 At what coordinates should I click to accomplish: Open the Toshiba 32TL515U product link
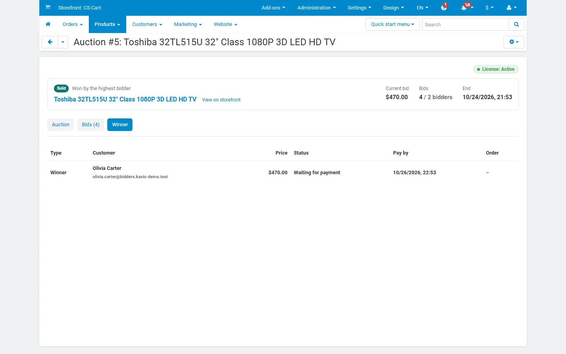125,100
